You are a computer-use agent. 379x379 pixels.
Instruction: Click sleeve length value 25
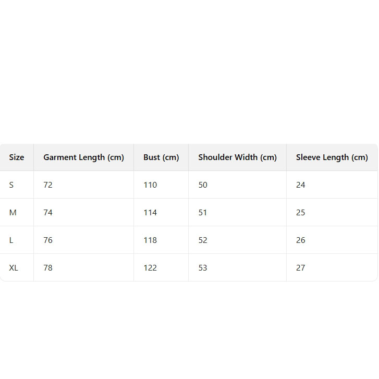point(301,213)
